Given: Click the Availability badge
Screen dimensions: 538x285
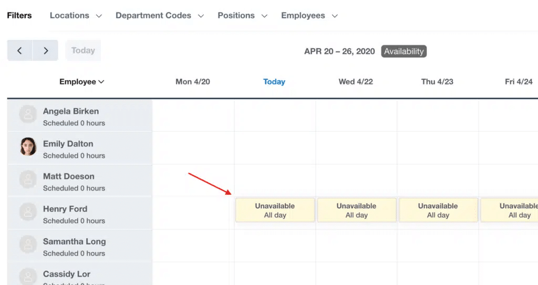Looking at the screenshot, I should coord(404,51).
